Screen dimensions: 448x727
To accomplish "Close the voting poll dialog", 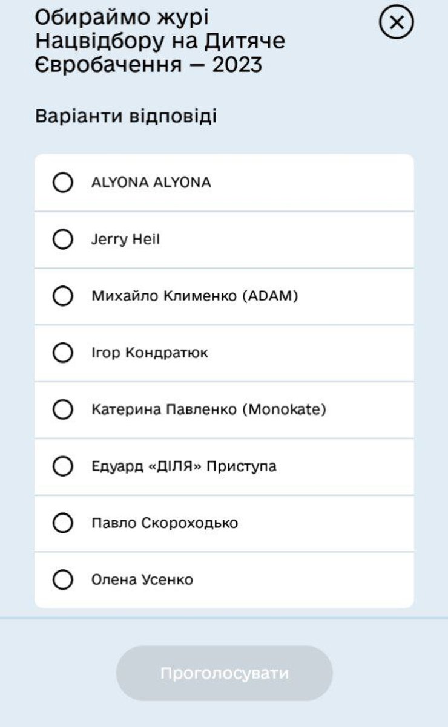I will pyautogui.click(x=397, y=24).
